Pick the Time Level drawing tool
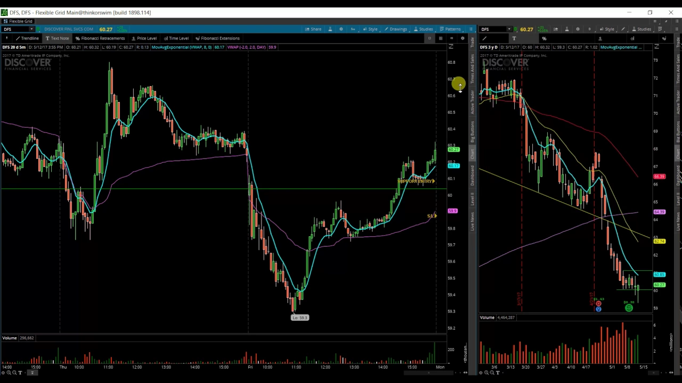682x383 pixels. click(x=176, y=38)
